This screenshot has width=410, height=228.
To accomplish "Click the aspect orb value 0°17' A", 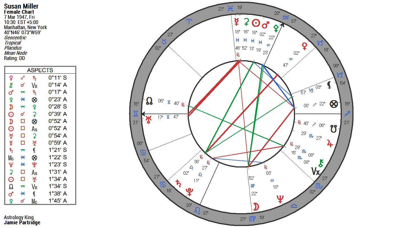I will tap(58, 92).
